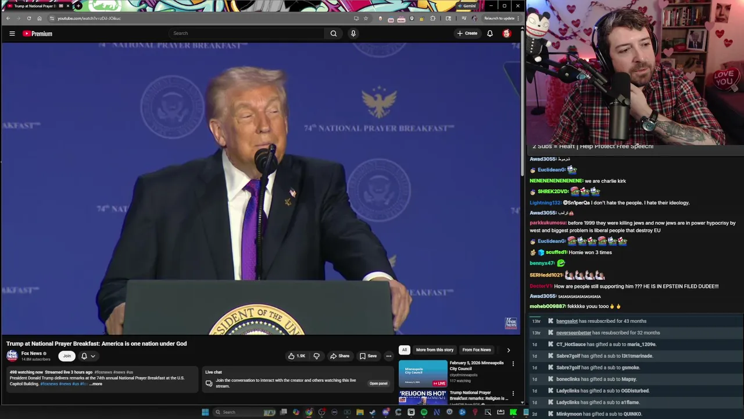Go to YouTube Premium home logo
The height and width of the screenshot is (419, 744).
37,33
